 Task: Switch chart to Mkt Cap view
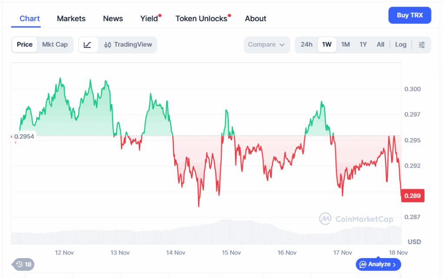pyautogui.click(x=55, y=45)
